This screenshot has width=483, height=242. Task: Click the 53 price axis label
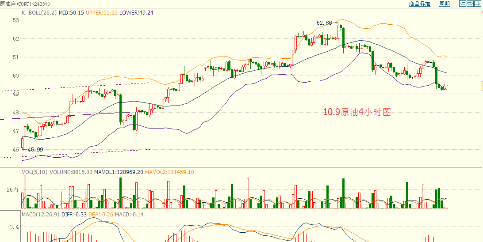point(16,20)
